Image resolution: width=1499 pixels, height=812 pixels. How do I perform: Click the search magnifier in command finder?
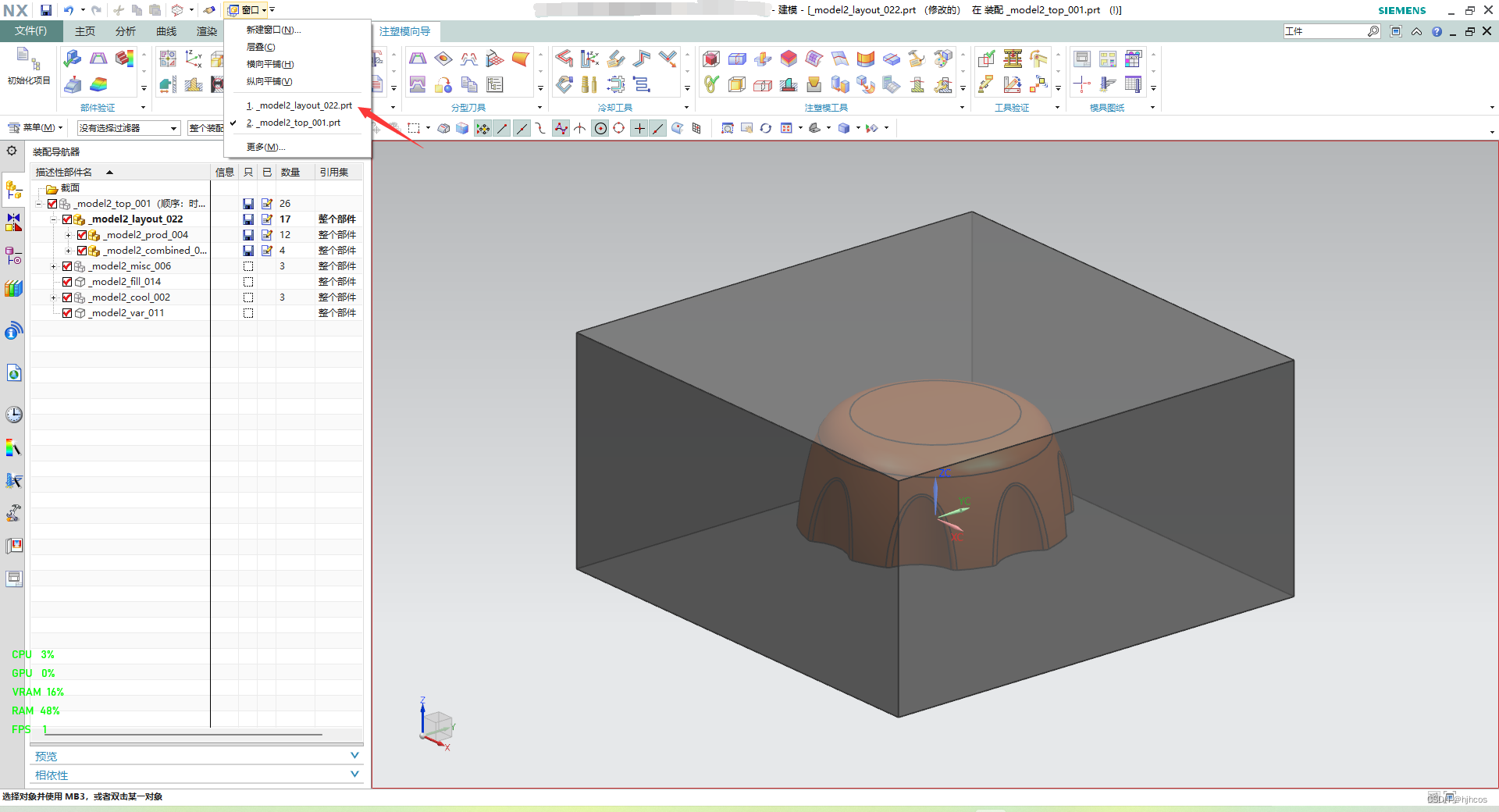click(1373, 31)
